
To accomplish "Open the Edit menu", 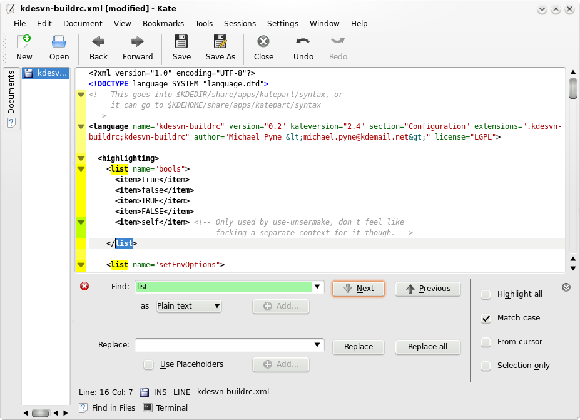I will point(44,24).
